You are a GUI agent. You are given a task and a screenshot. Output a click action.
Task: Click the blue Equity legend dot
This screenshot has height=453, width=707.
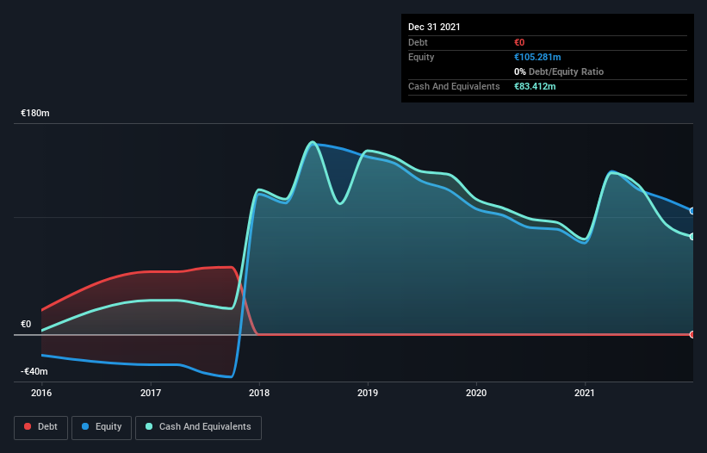coord(85,426)
